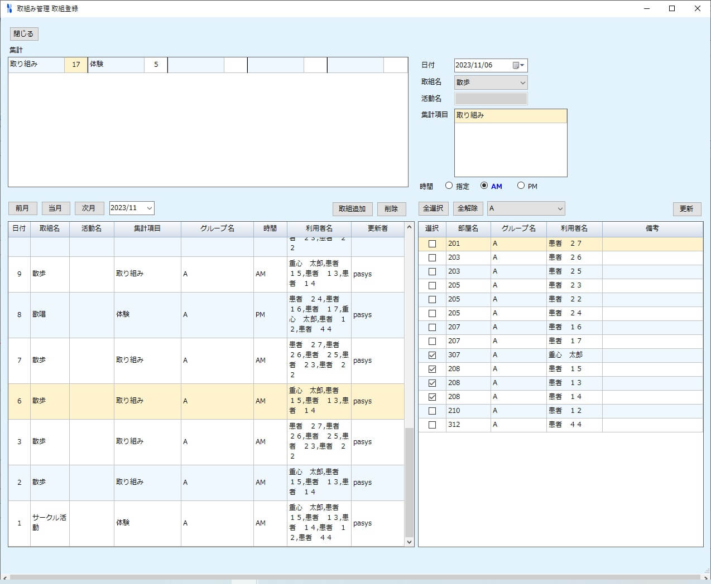Check the box for 患者 44 in room 312

tap(432, 425)
